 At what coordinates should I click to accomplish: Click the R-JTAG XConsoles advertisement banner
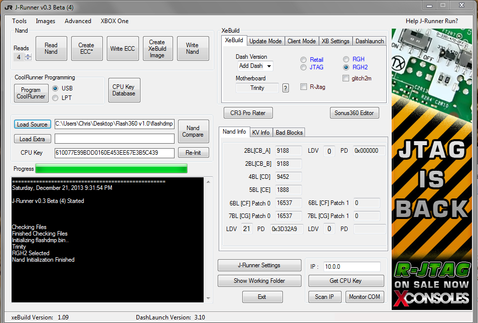432,169
